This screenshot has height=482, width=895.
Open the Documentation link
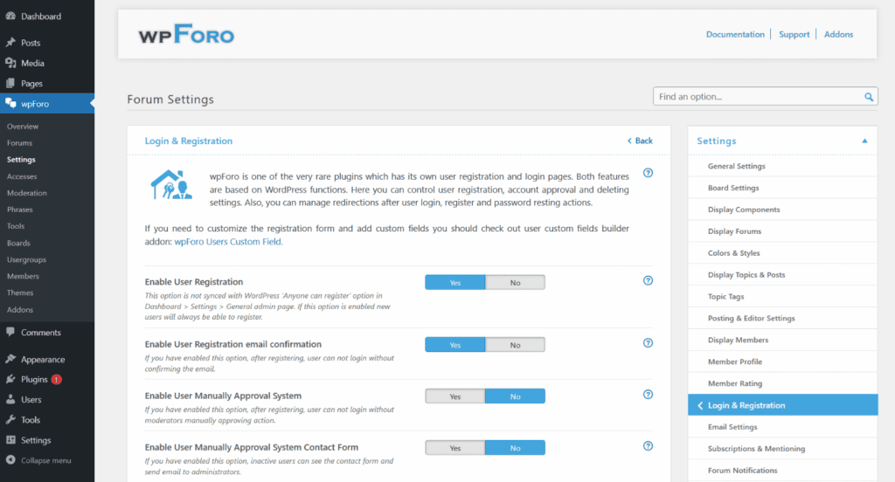735,34
